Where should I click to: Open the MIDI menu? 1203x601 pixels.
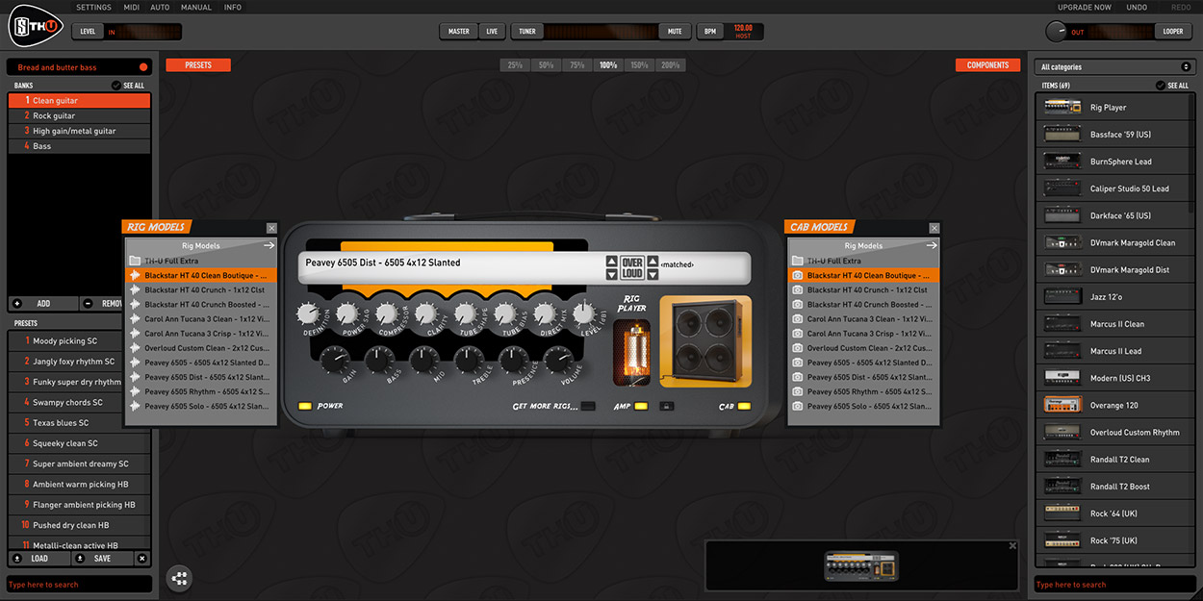132,7
